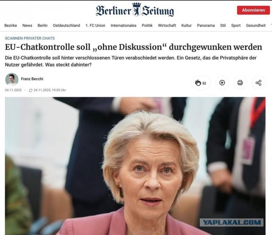This screenshot has height=235, width=272.
Task: Open the Internationales section
Action: click(x=124, y=25)
